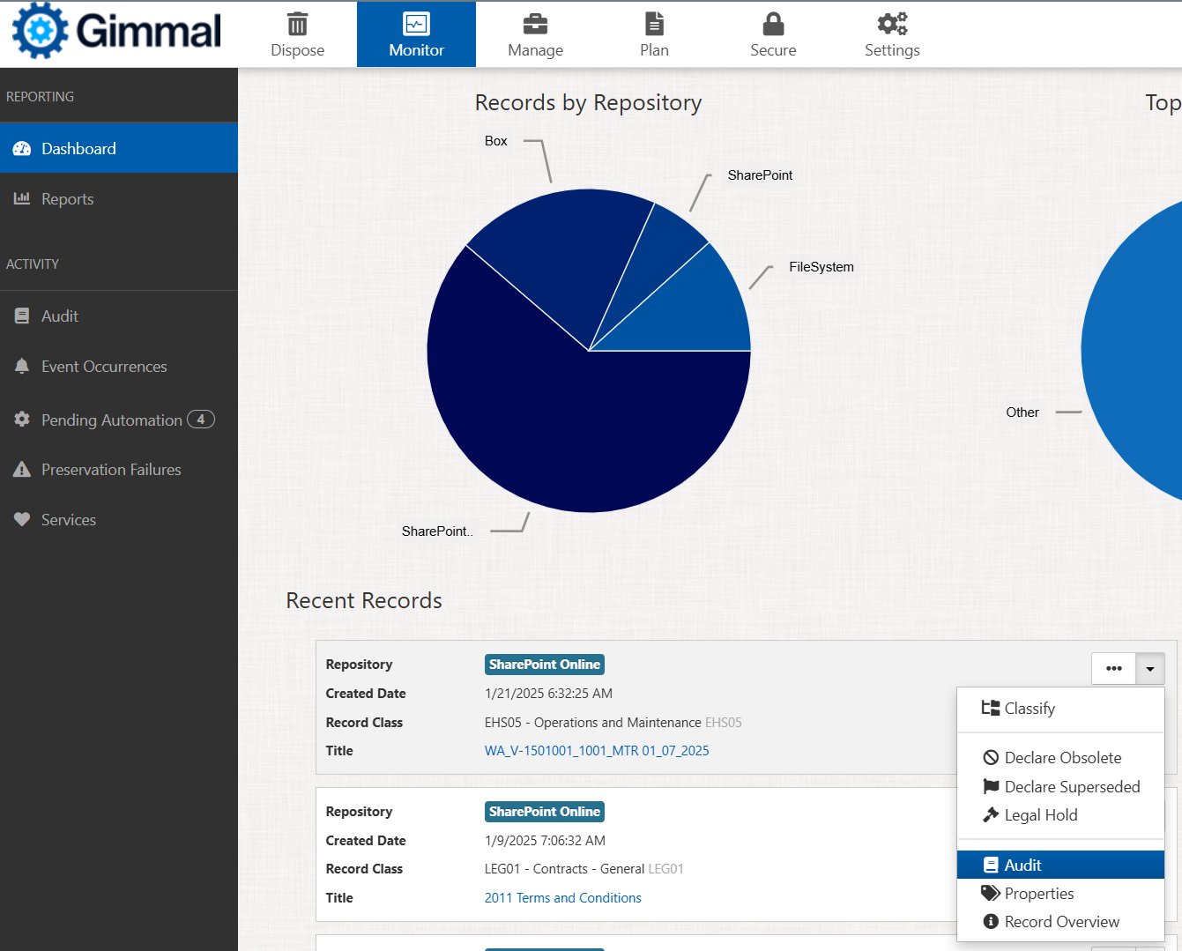The height and width of the screenshot is (951, 1182).
Task: Select Declare Obsolete menu option
Action: point(1062,758)
